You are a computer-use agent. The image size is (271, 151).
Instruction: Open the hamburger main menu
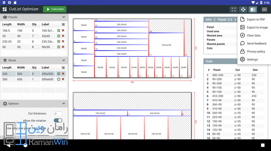[264, 10]
